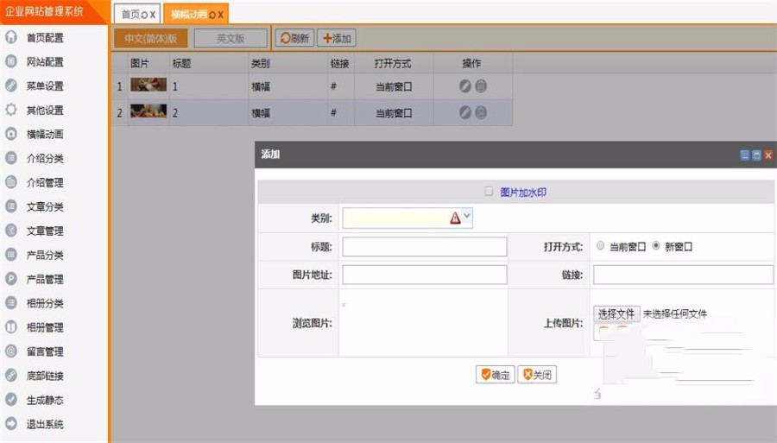This screenshot has width=777, height=443.
Task: Confirm with the 确定 button
Action: coord(495,375)
